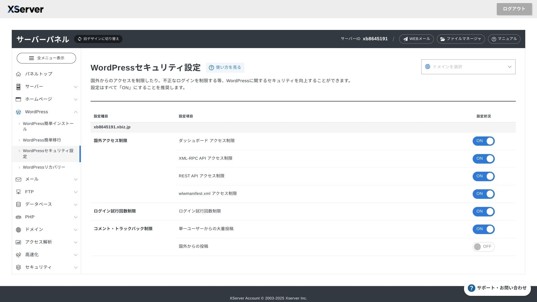Expand PHP menu chevron
The image size is (537, 302).
pyautogui.click(x=76, y=217)
